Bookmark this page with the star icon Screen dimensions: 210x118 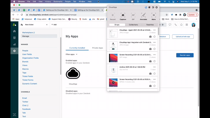167,15
